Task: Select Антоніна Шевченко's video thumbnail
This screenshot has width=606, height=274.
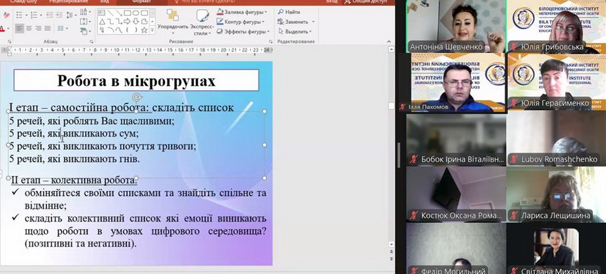Action: [x=455, y=26]
